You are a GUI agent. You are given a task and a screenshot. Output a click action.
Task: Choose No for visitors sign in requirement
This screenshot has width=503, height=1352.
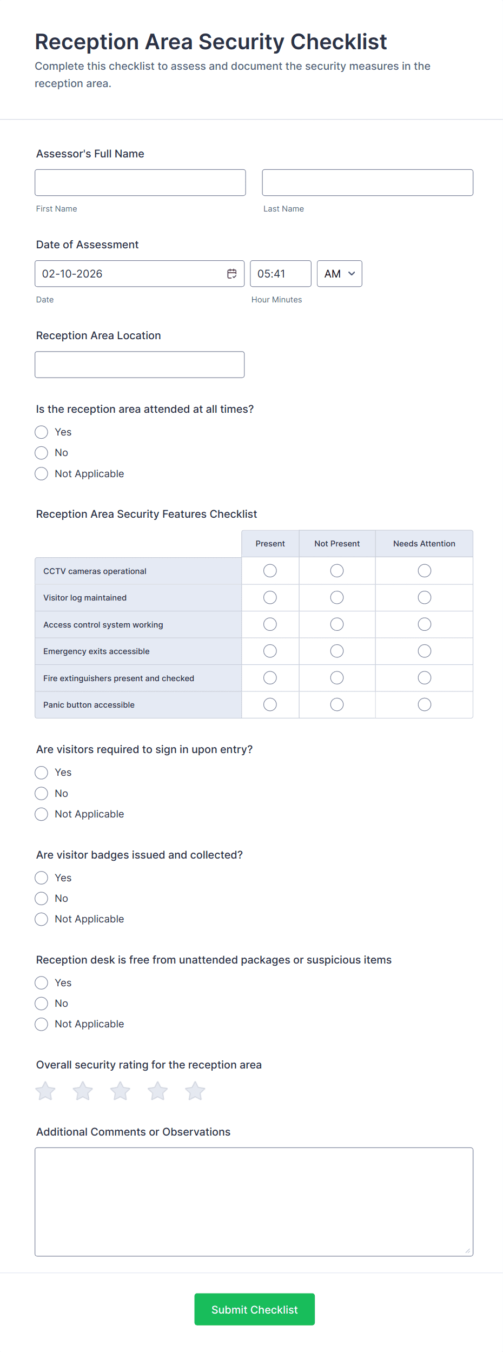[x=42, y=793]
